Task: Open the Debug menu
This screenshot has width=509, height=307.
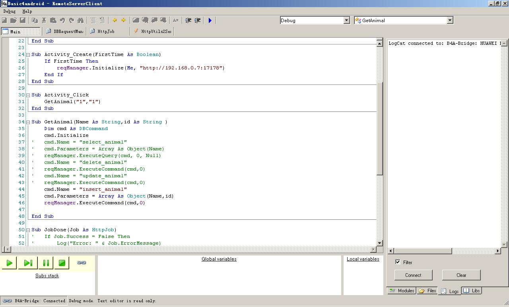Action: point(10,11)
